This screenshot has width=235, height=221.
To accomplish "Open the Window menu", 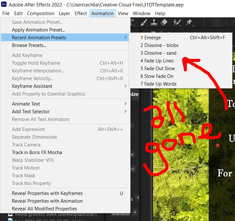I will tap(141, 14).
